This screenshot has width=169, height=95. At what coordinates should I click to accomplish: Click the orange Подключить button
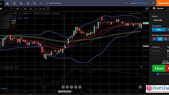(163, 3)
